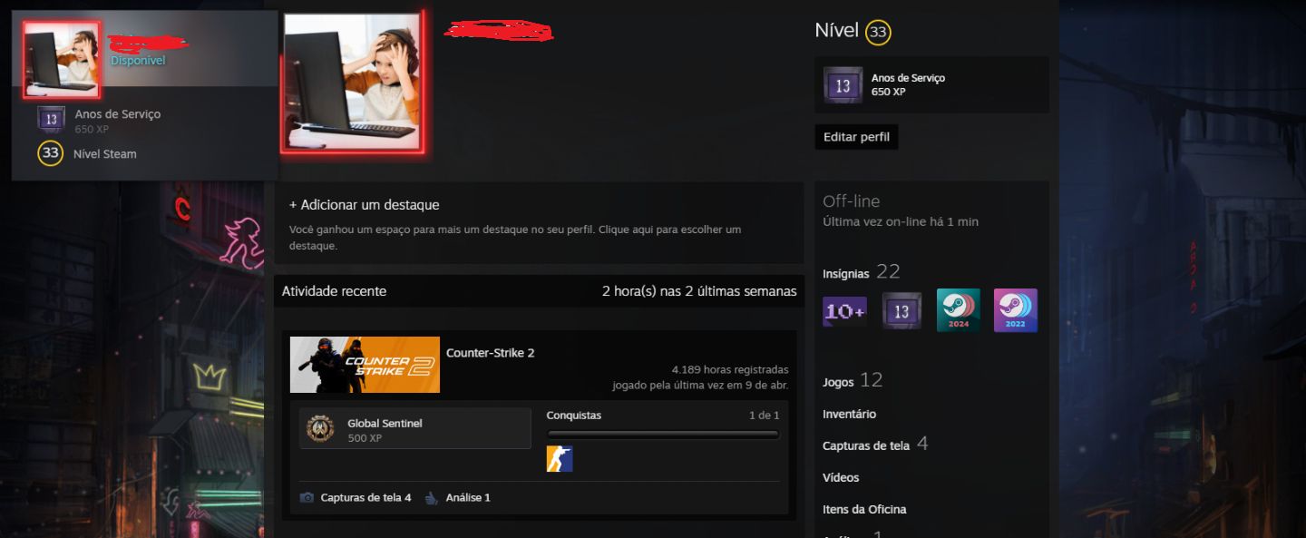The image size is (1306, 538).
Task: Click the Years of Service badge icon beside Editar perfil
Action: (x=843, y=84)
